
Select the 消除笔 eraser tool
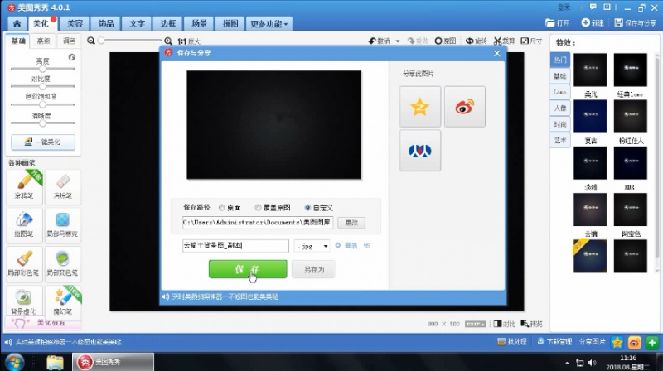pos(63,186)
